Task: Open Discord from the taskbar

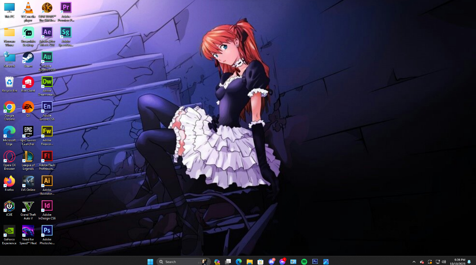Action: click(272, 262)
